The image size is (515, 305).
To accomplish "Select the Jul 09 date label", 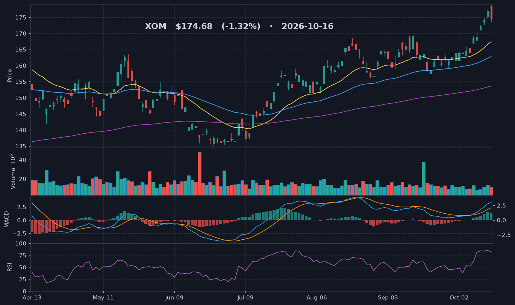I will click(x=246, y=297).
